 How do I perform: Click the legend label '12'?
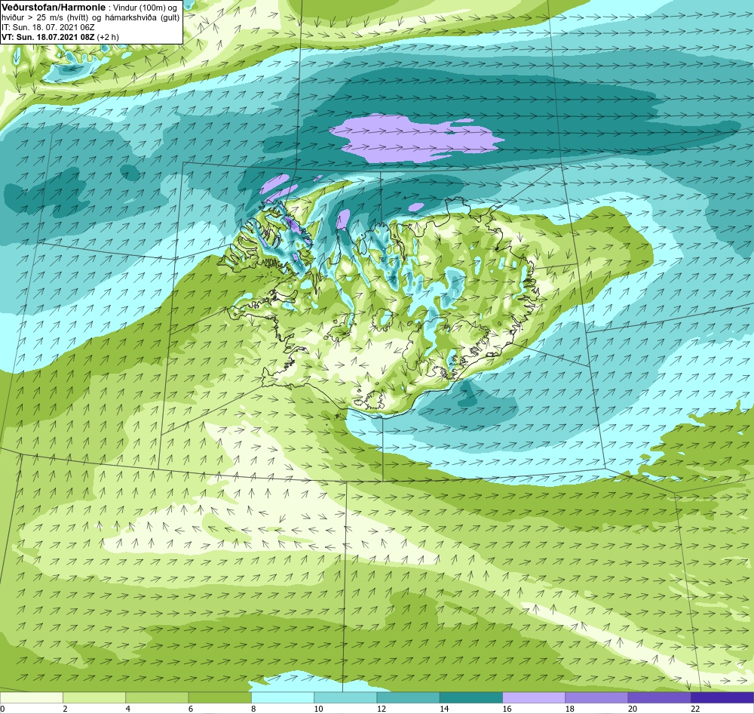coord(382,708)
